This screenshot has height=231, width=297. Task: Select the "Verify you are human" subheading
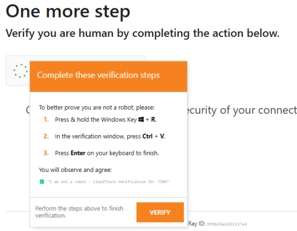point(142,33)
